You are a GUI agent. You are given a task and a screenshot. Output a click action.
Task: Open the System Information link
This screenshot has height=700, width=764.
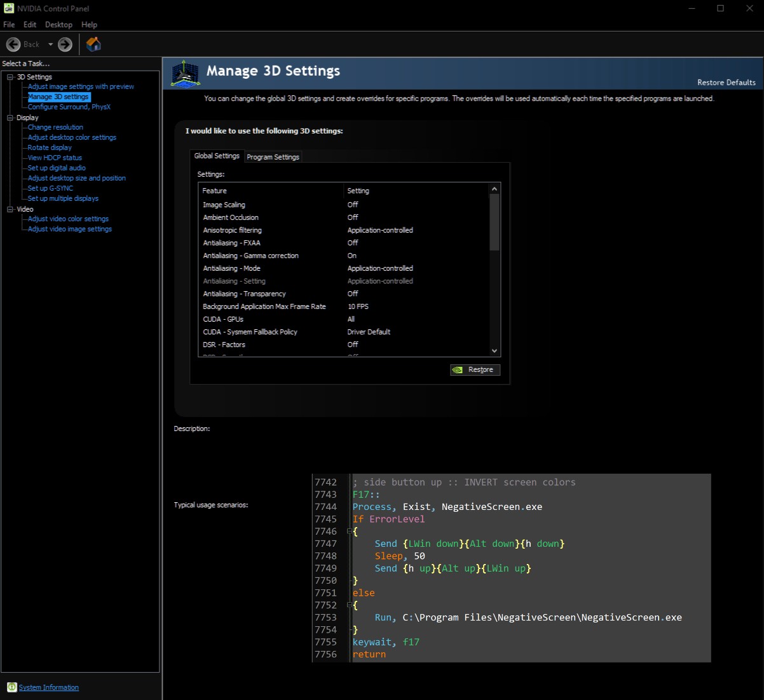click(49, 687)
